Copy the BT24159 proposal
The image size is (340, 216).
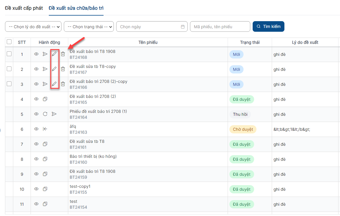45,174
